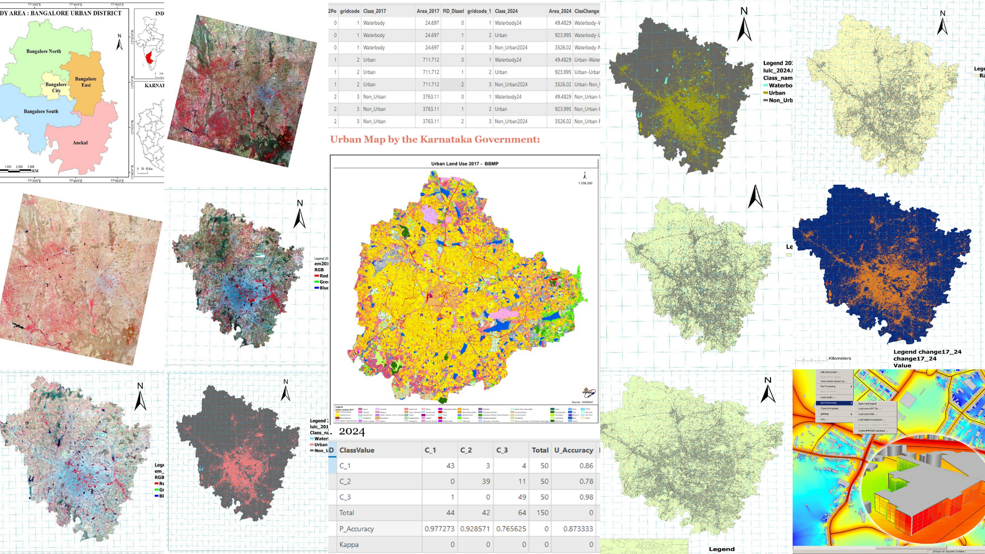Screen dimensions: 985x554
Task: Choose the Close LimA project menu item
Action: click(830, 408)
